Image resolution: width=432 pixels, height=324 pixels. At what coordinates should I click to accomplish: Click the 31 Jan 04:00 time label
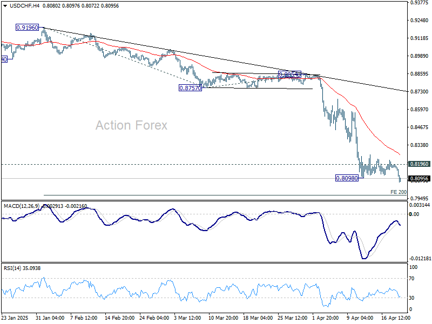point(50,318)
